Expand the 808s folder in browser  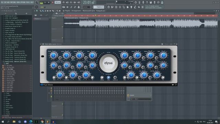(7, 63)
